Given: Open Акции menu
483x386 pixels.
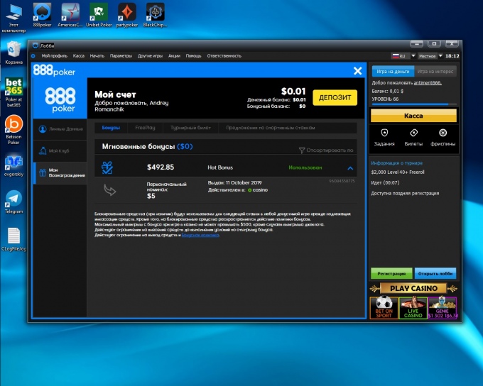Looking at the screenshot, I should point(174,56).
